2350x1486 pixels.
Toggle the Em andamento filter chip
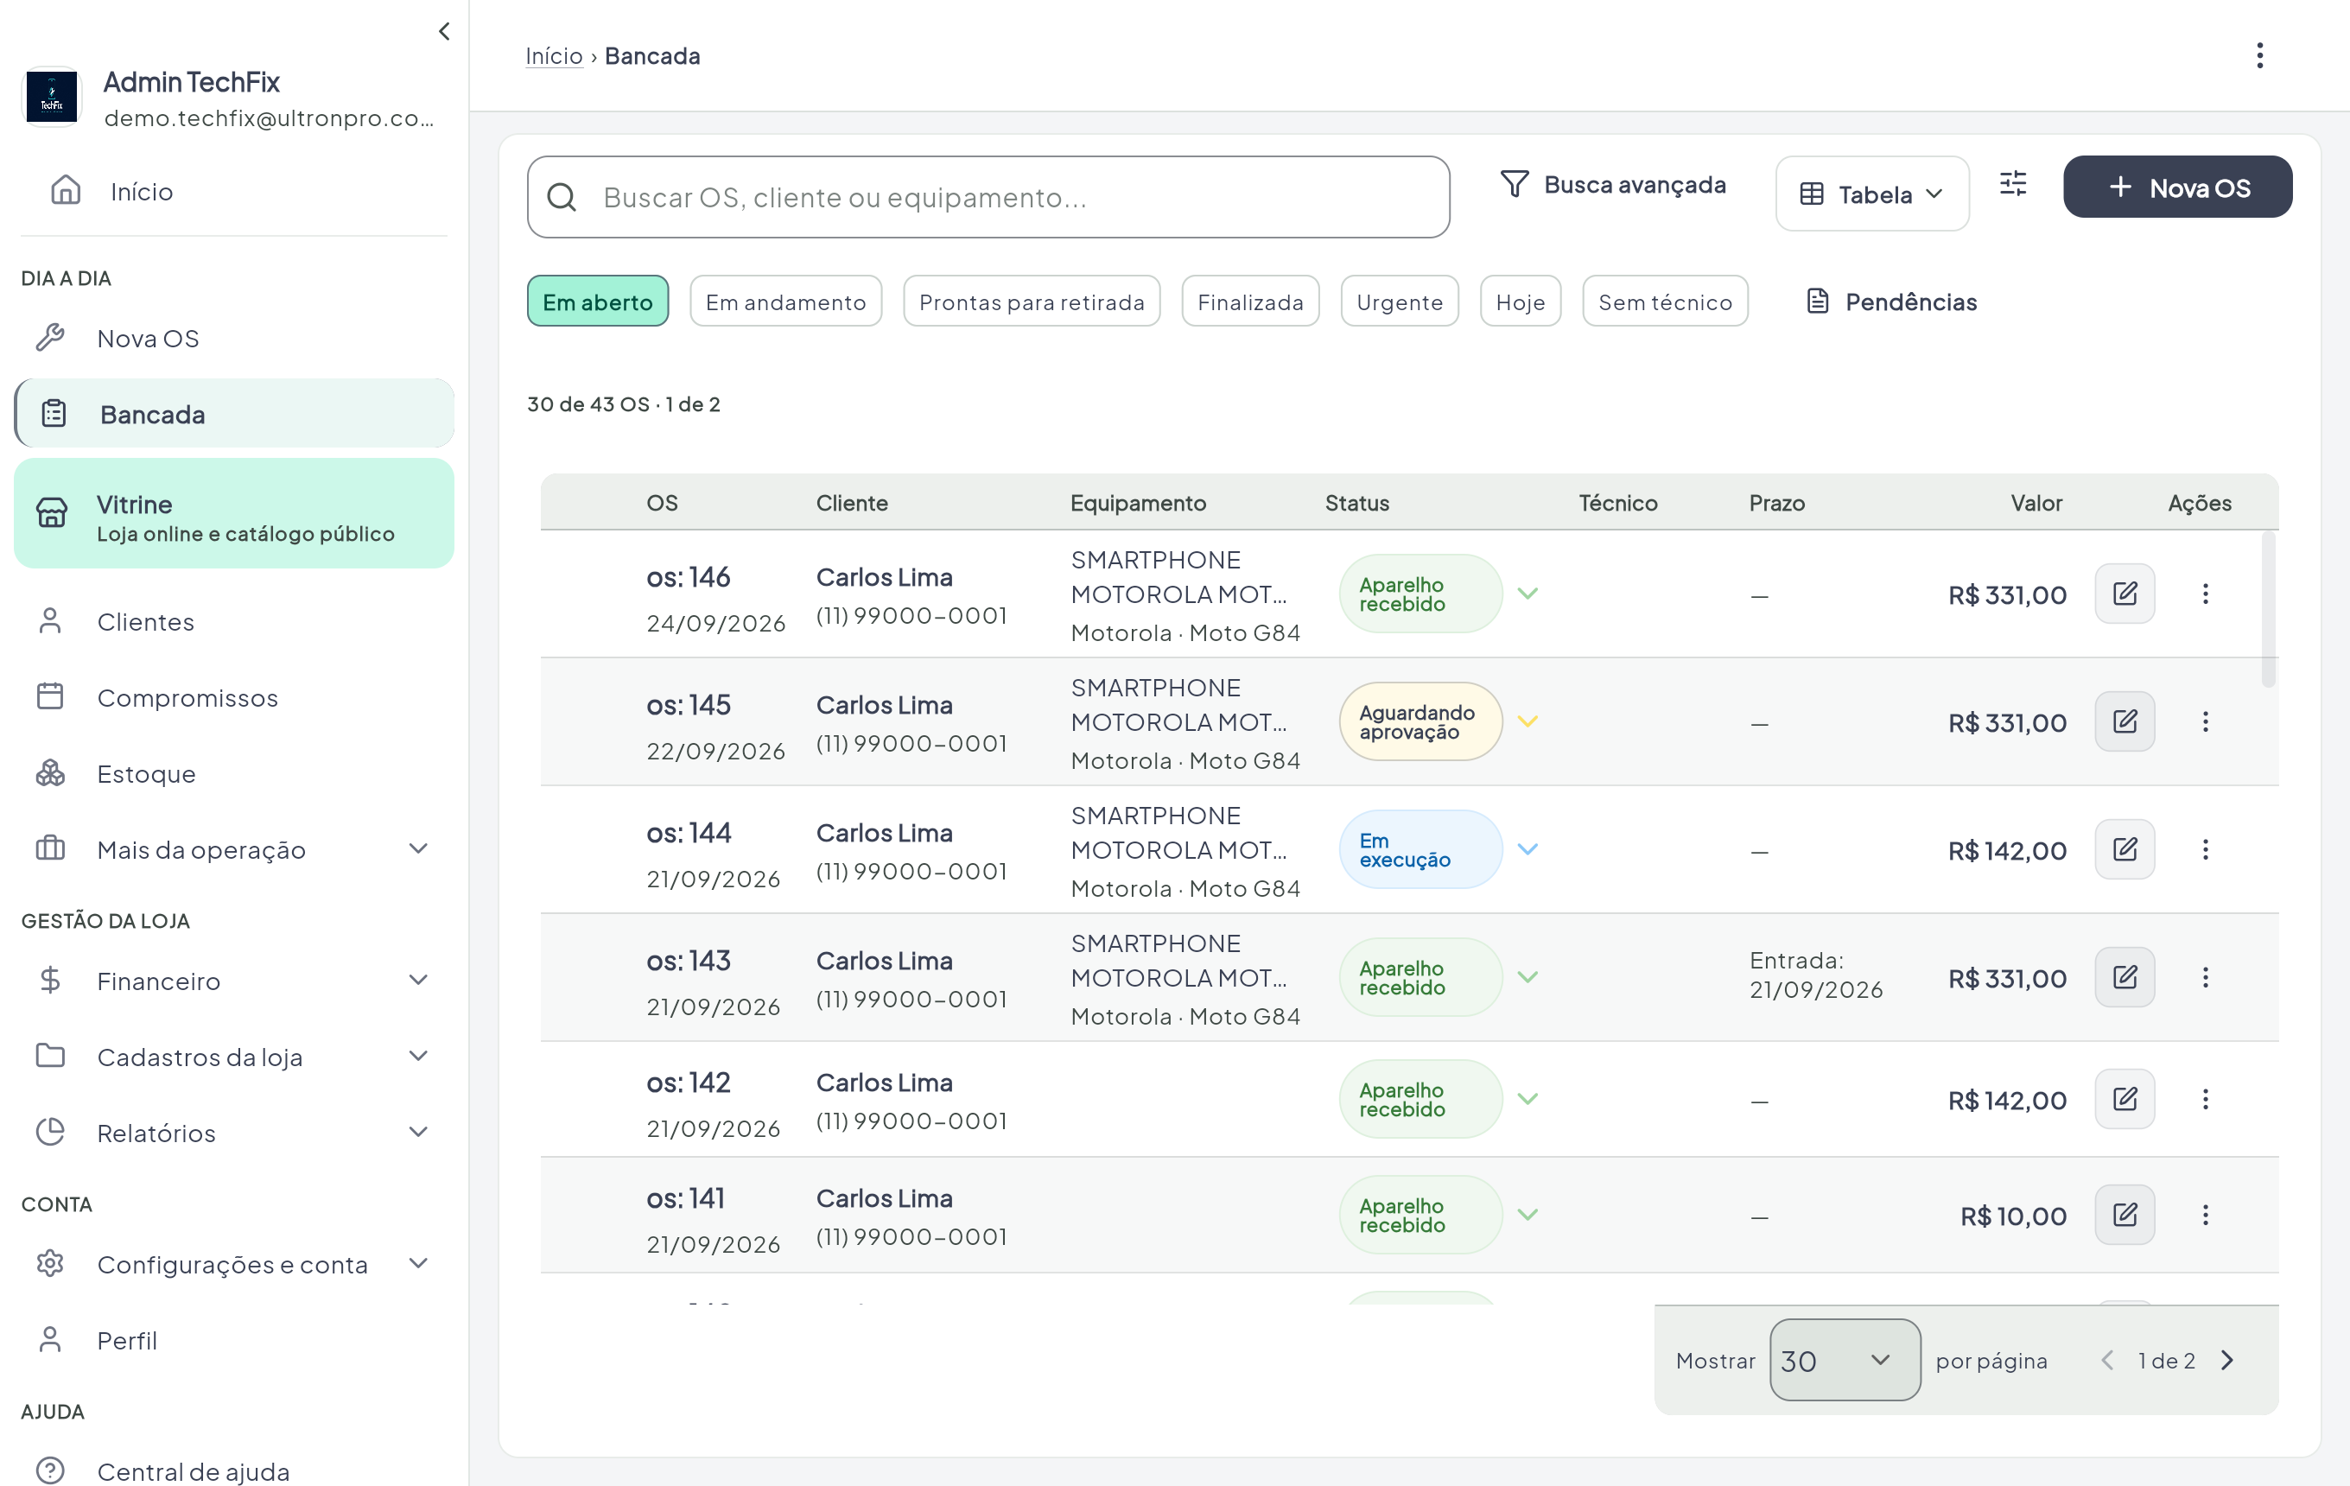coord(785,302)
